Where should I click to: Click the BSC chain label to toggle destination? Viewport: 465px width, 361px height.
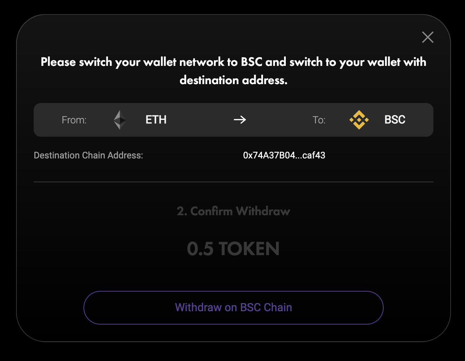click(394, 120)
